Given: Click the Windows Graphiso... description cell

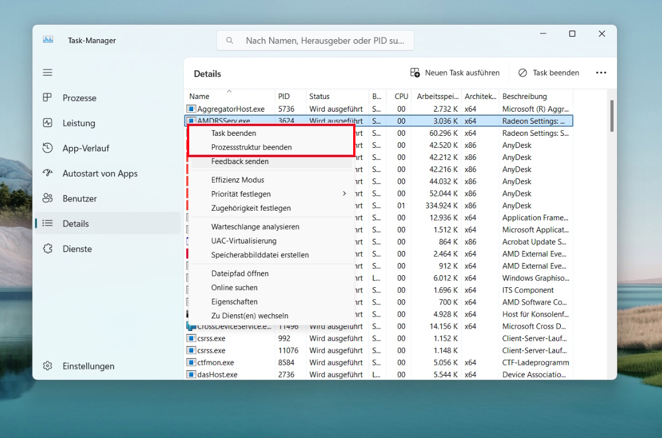Looking at the screenshot, I should click(x=535, y=278).
